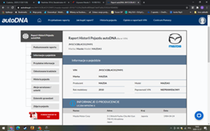
Task: Click the Japonia country cell
Action: 144,116
